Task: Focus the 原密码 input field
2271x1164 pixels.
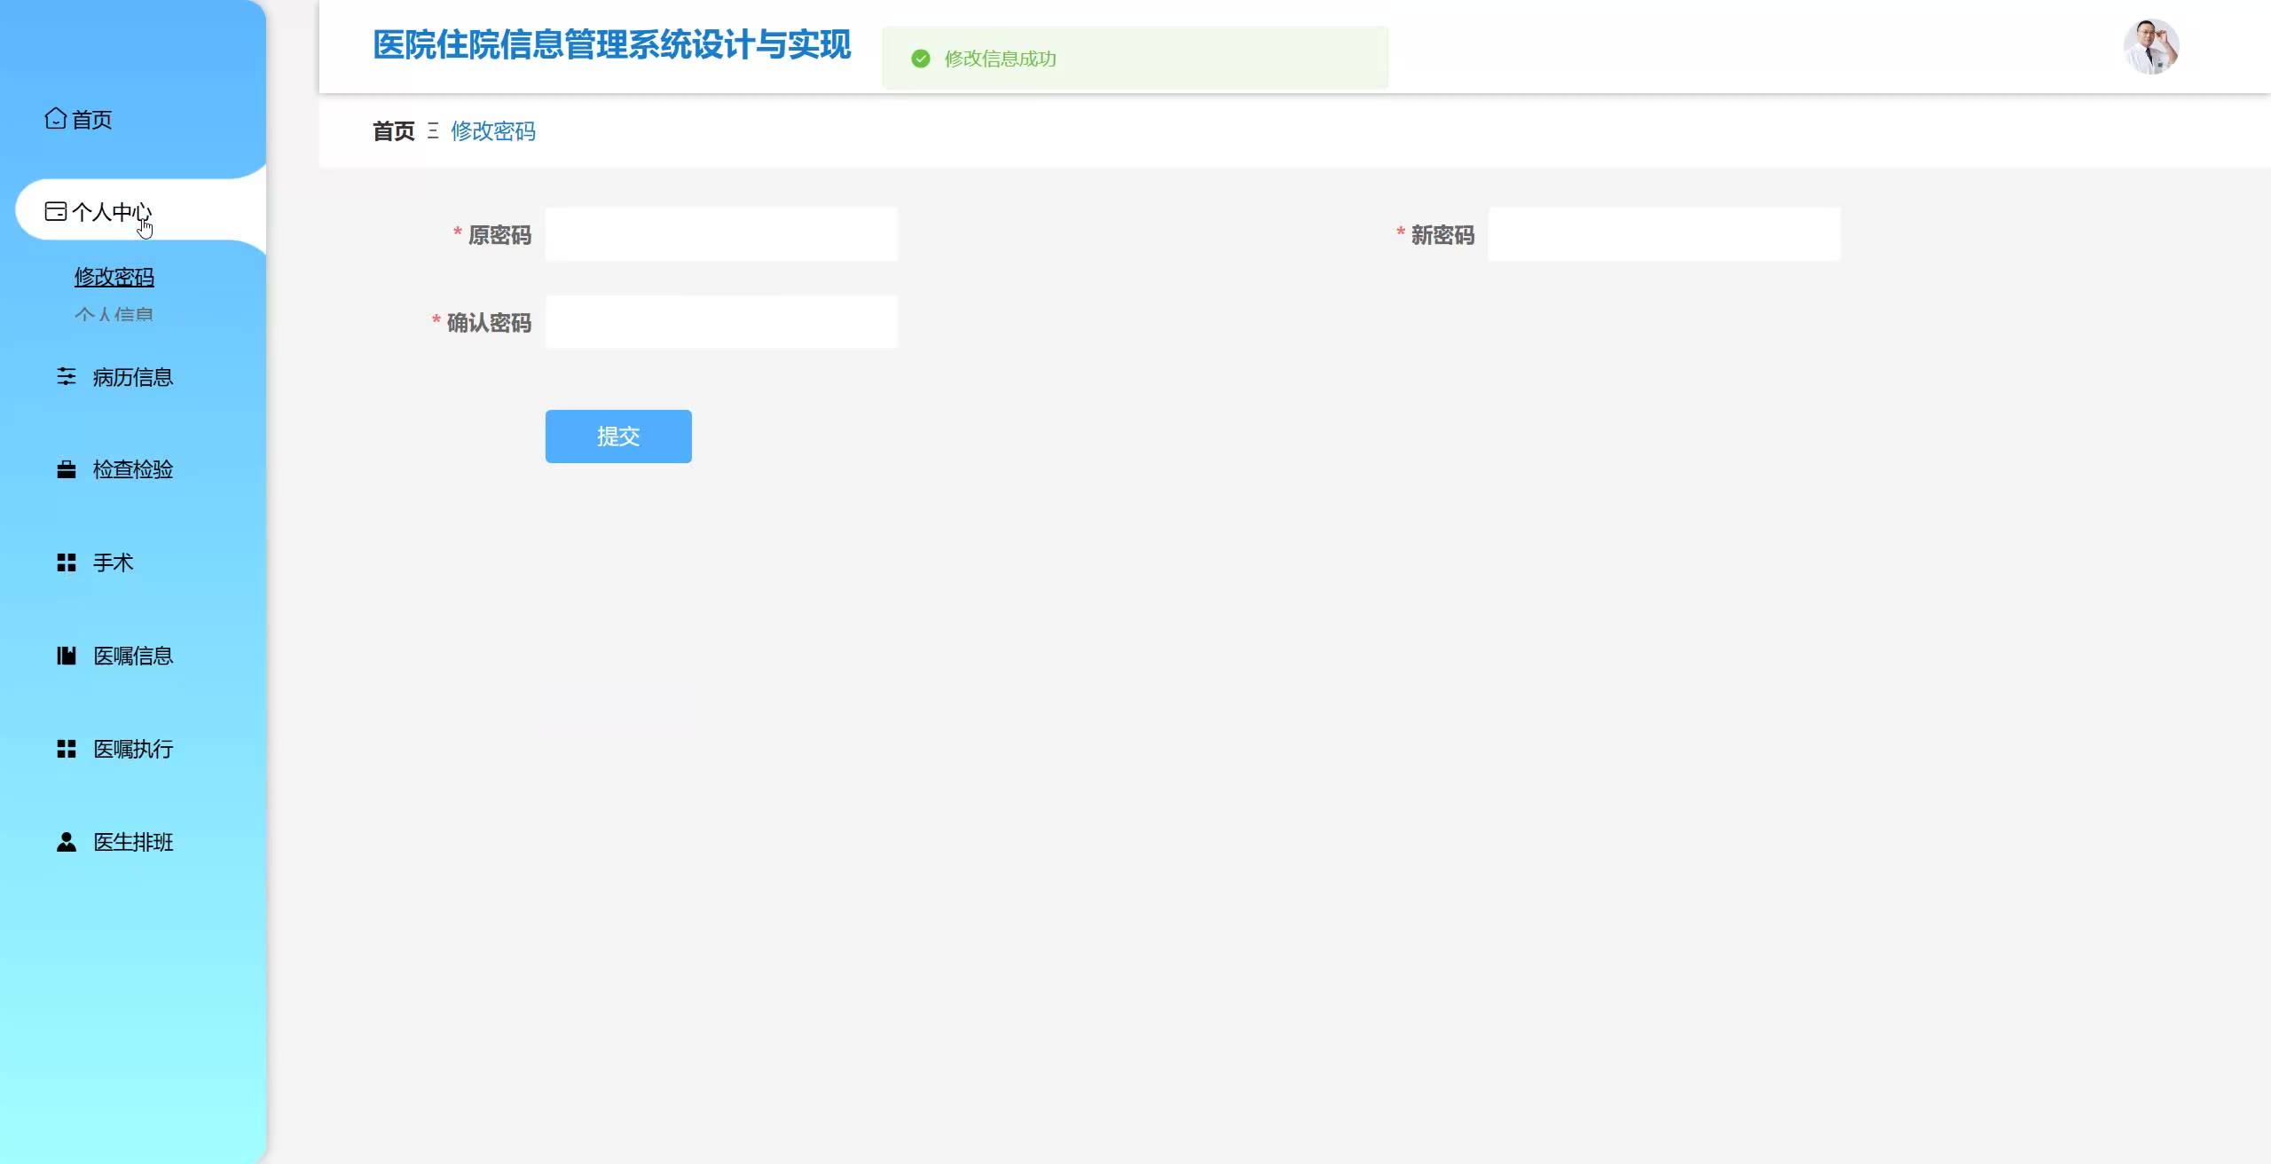Action: [x=720, y=234]
